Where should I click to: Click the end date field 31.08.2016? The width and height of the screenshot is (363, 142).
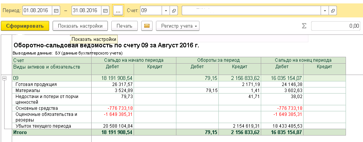[87, 11]
